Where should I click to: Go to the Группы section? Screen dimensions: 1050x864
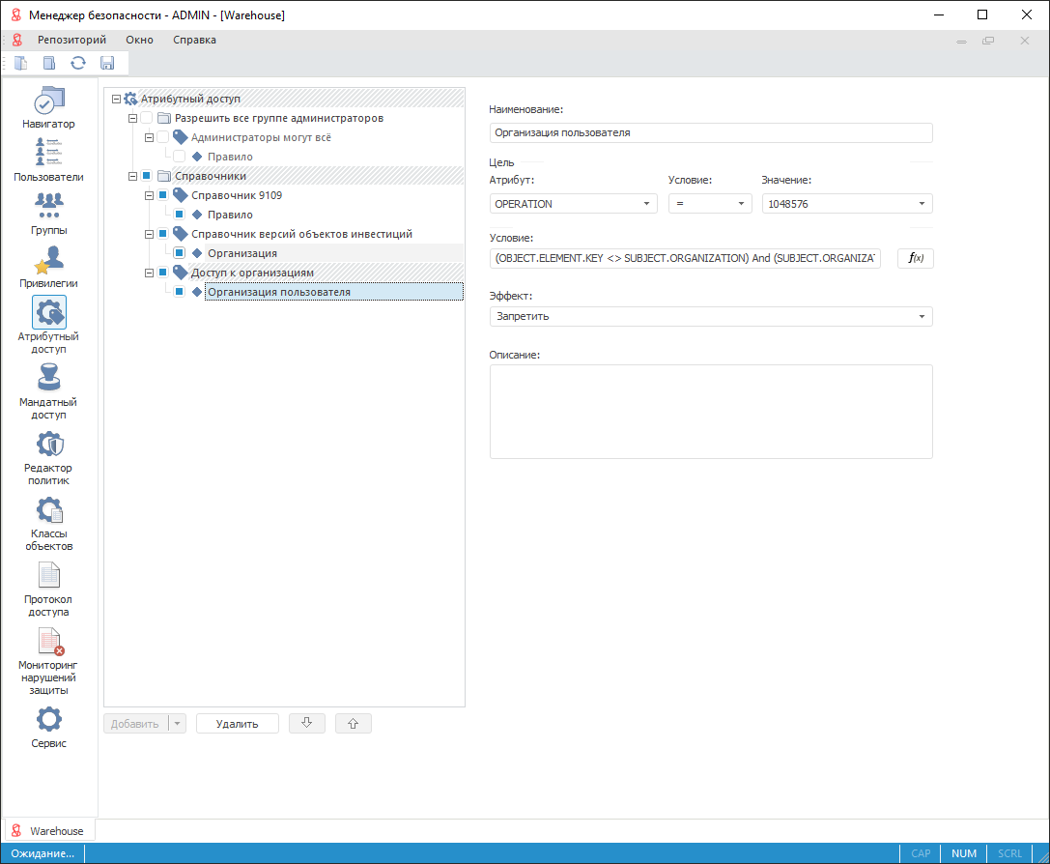click(48, 213)
